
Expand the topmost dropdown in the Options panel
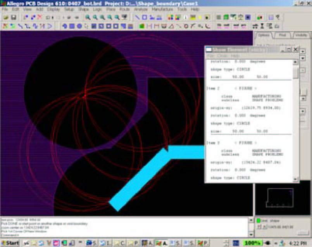click(x=303, y=51)
